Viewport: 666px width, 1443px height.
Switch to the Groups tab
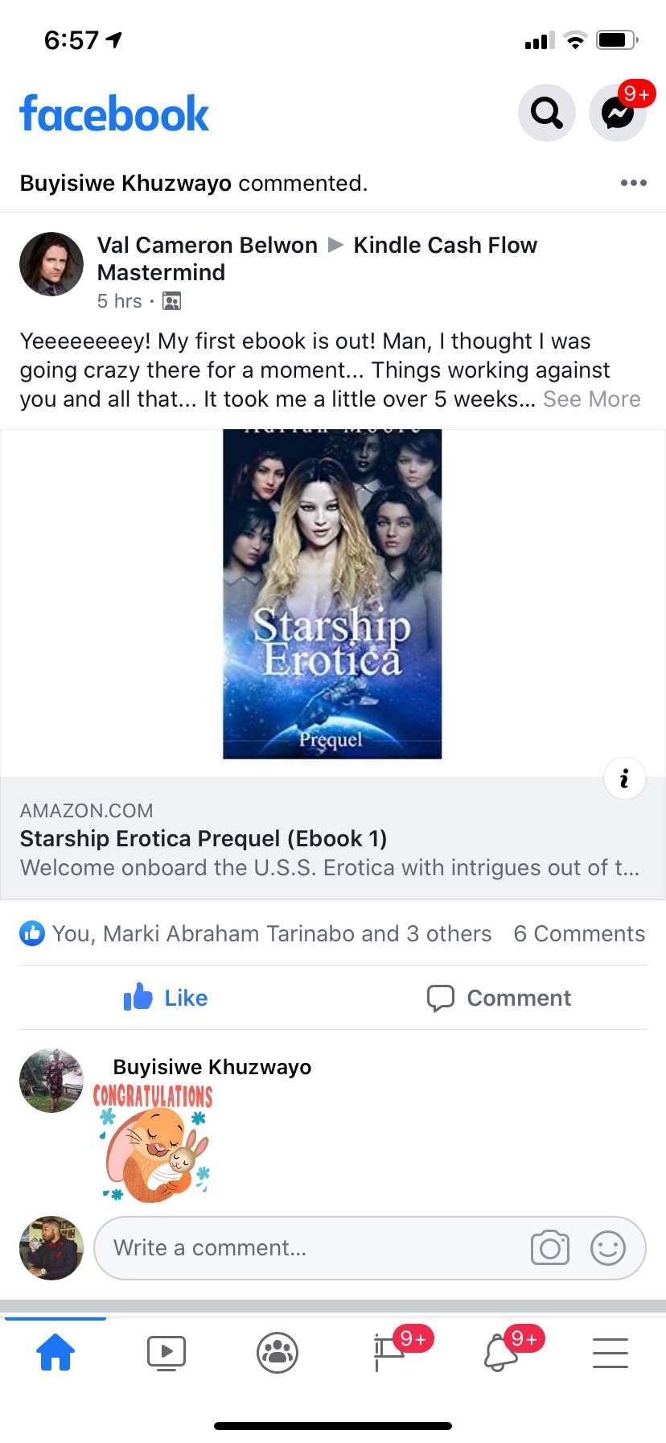click(277, 1353)
